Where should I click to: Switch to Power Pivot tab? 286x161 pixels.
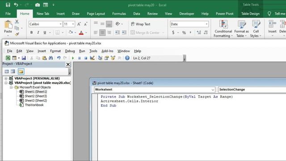pyautogui.click(x=224, y=14)
